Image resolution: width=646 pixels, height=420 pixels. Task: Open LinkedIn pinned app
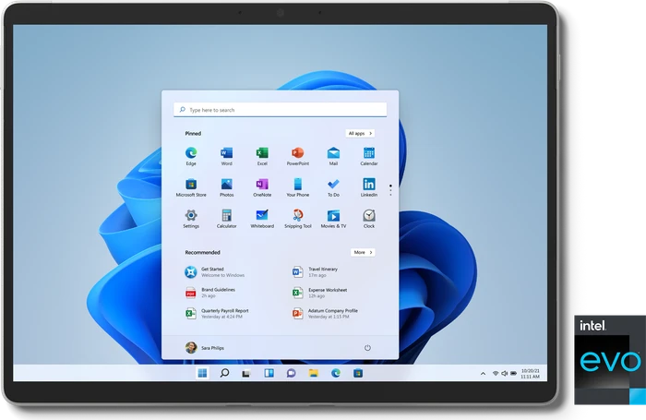(x=369, y=187)
